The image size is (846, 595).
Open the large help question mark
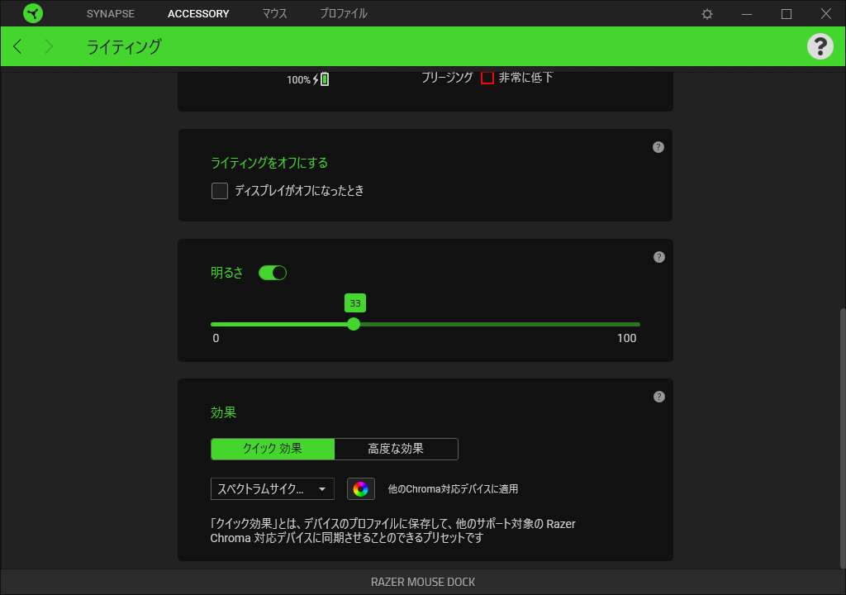coord(820,46)
